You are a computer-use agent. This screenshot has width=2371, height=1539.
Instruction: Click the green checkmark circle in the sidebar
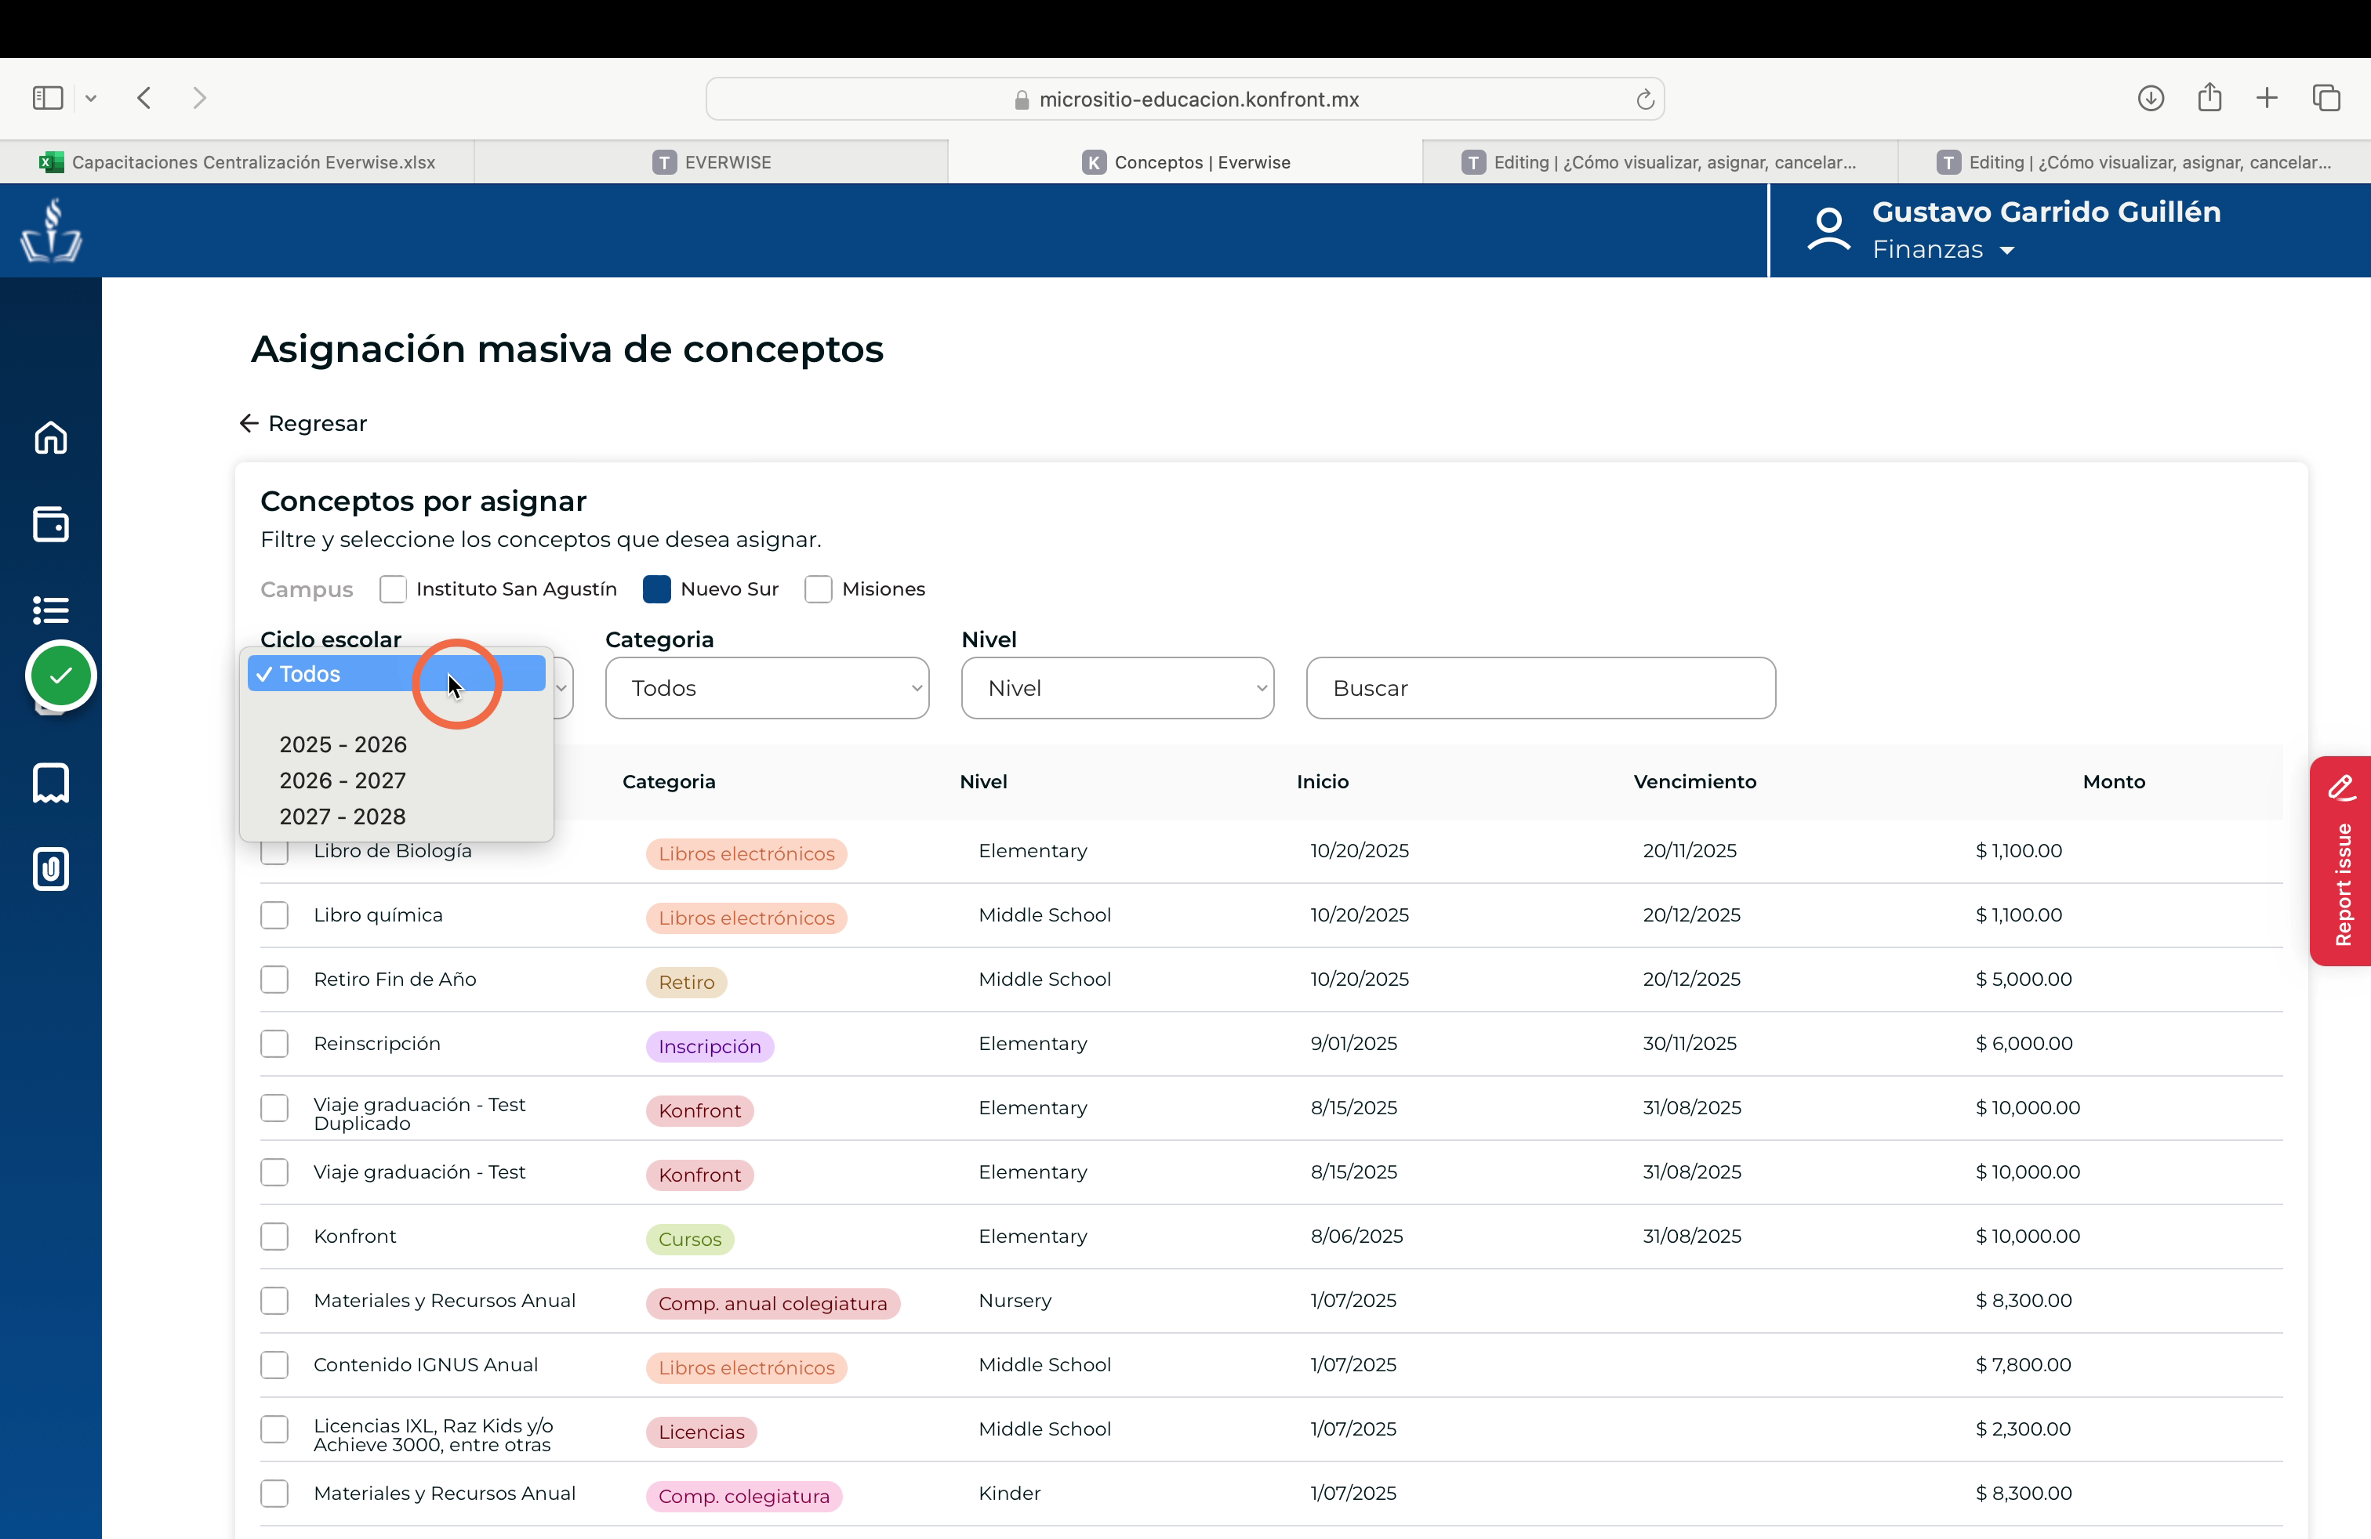pos(61,676)
